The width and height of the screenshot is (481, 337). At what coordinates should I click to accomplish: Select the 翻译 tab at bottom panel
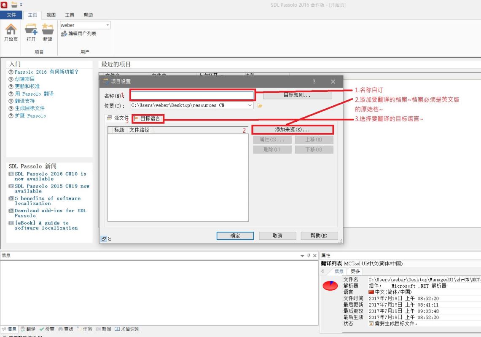[28, 329]
